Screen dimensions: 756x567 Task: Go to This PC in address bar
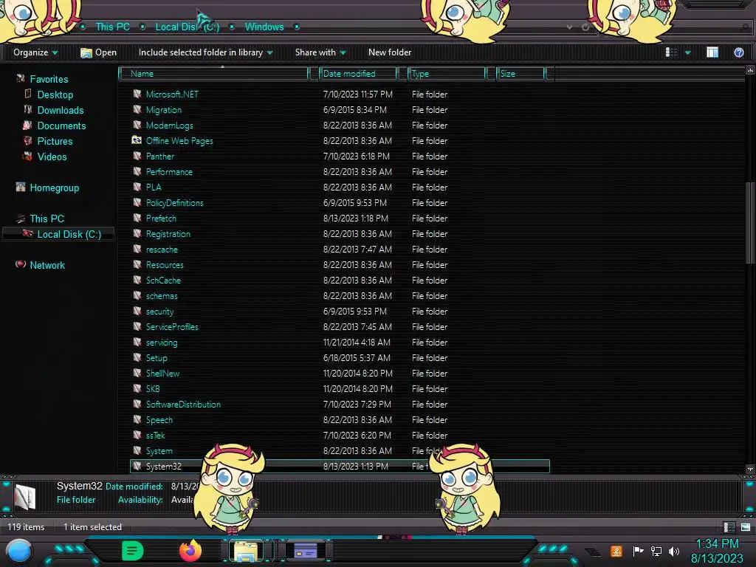[x=112, y=27]
